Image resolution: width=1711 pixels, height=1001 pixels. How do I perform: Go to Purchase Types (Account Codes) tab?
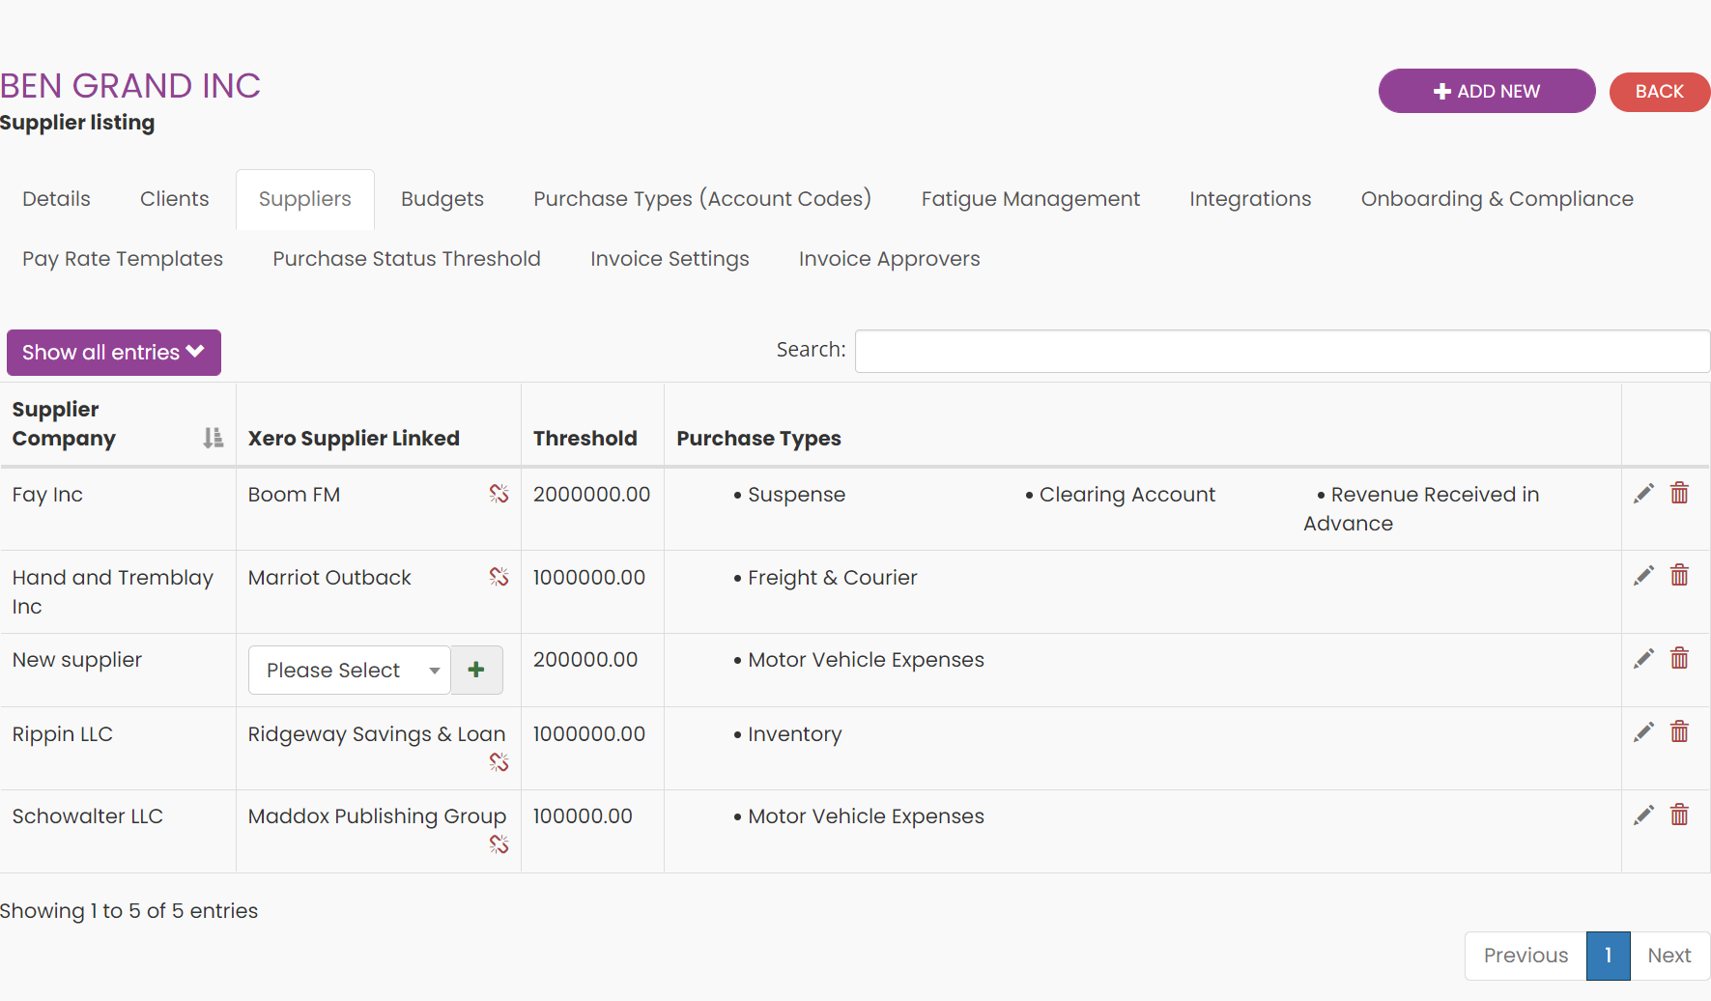pos(701,199)
